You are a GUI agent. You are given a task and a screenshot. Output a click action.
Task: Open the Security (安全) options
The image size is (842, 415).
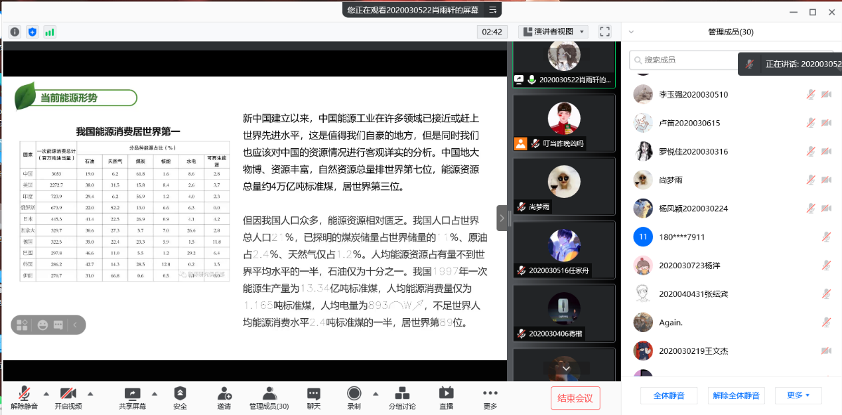(180, 398)
